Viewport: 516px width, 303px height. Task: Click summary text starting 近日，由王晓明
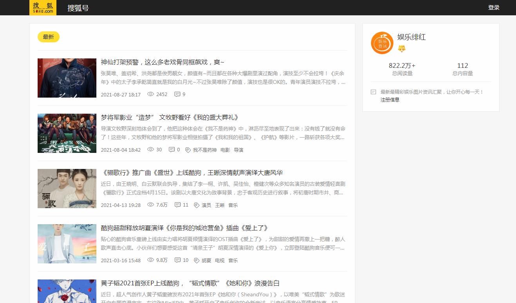(x=223, y=188)
